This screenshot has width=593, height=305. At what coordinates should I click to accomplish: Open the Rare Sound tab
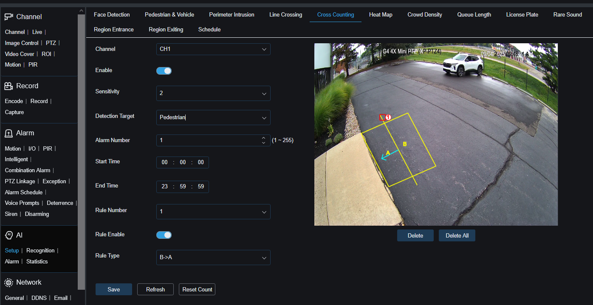[568, 15]
